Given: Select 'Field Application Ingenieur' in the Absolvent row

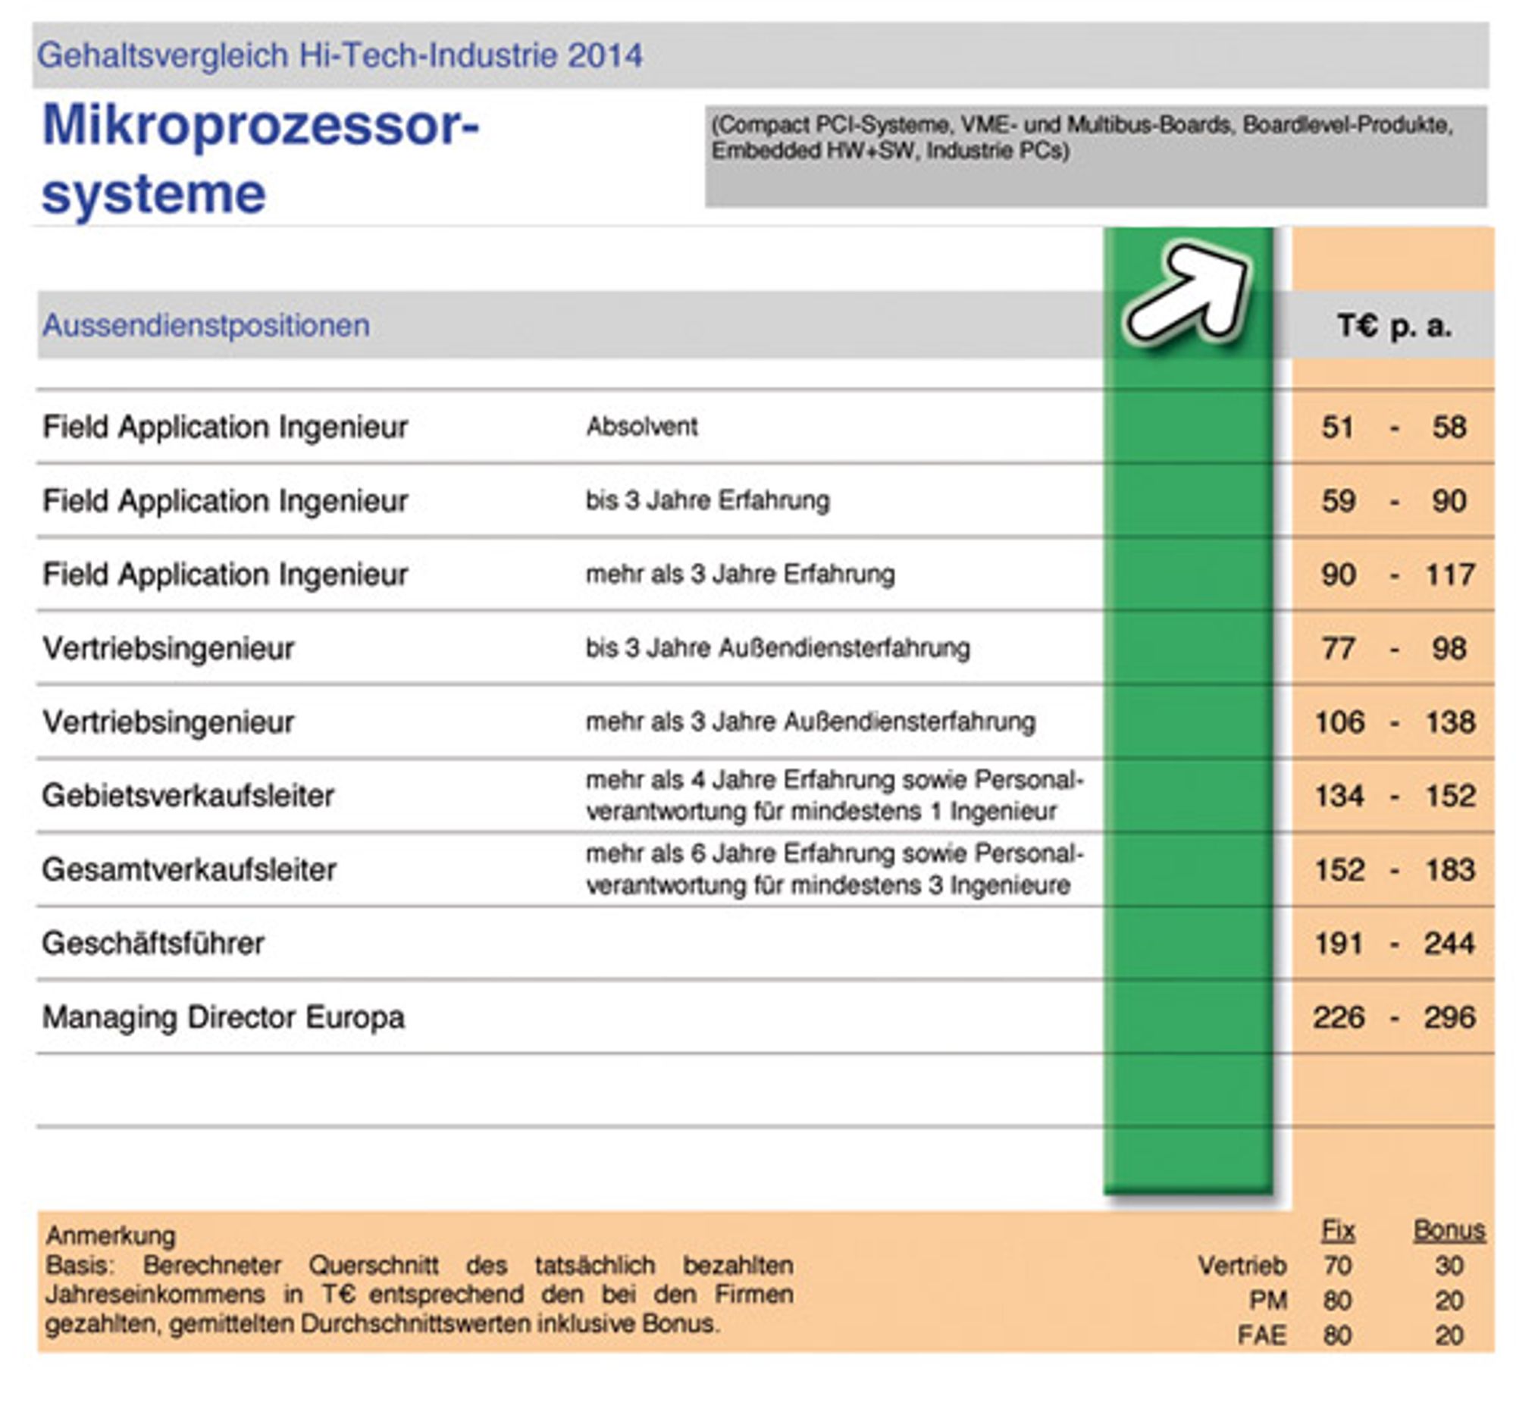Looking at the screenshot, I should click(225, 427).
